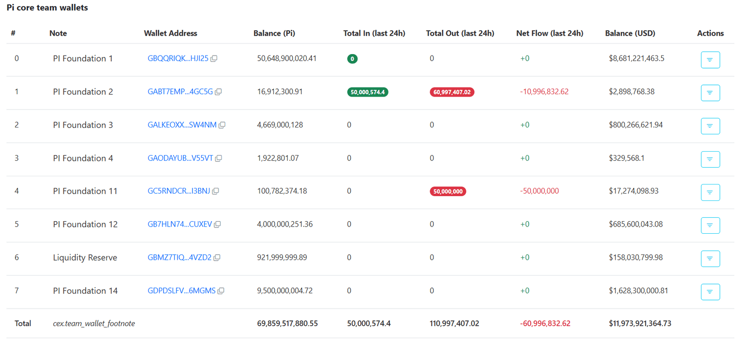Viewport: 743px width, 340px height.
Task: Copy the PI Foundation 2 wallet address
Action: [x=218, y=92]
